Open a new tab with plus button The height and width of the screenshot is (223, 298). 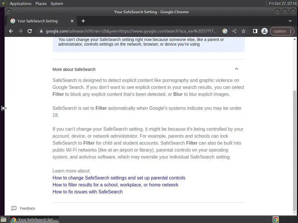pos(83,21)
